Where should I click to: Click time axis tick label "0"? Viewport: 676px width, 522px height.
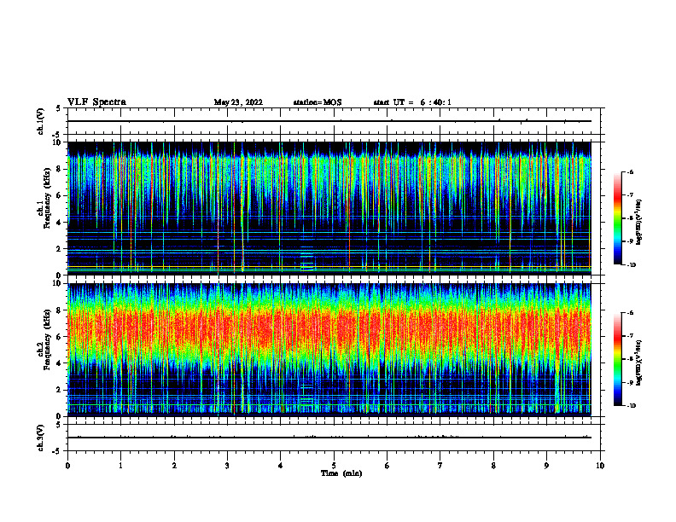tap(67, 466)
